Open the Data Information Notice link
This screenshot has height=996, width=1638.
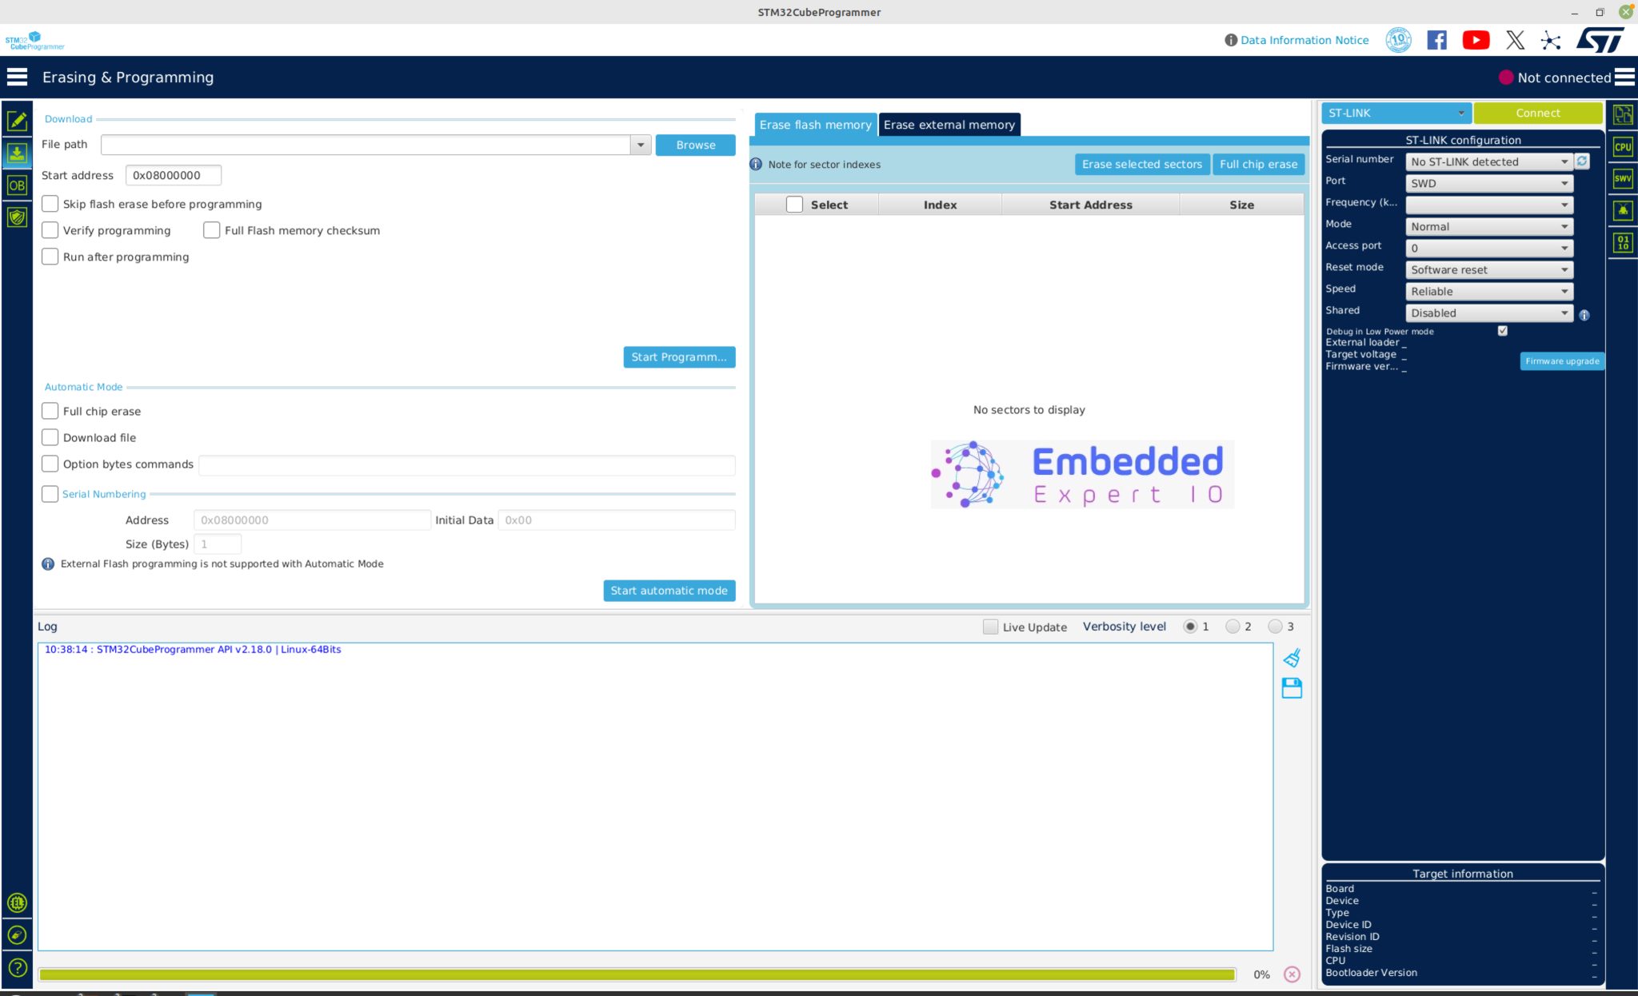1304,39
